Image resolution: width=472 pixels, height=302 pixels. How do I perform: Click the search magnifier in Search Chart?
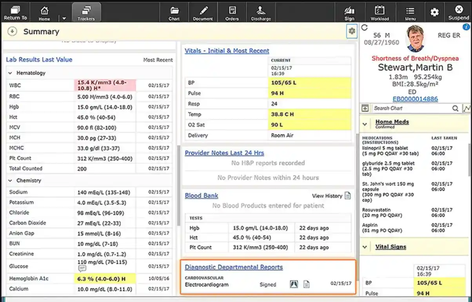[456, 109]
